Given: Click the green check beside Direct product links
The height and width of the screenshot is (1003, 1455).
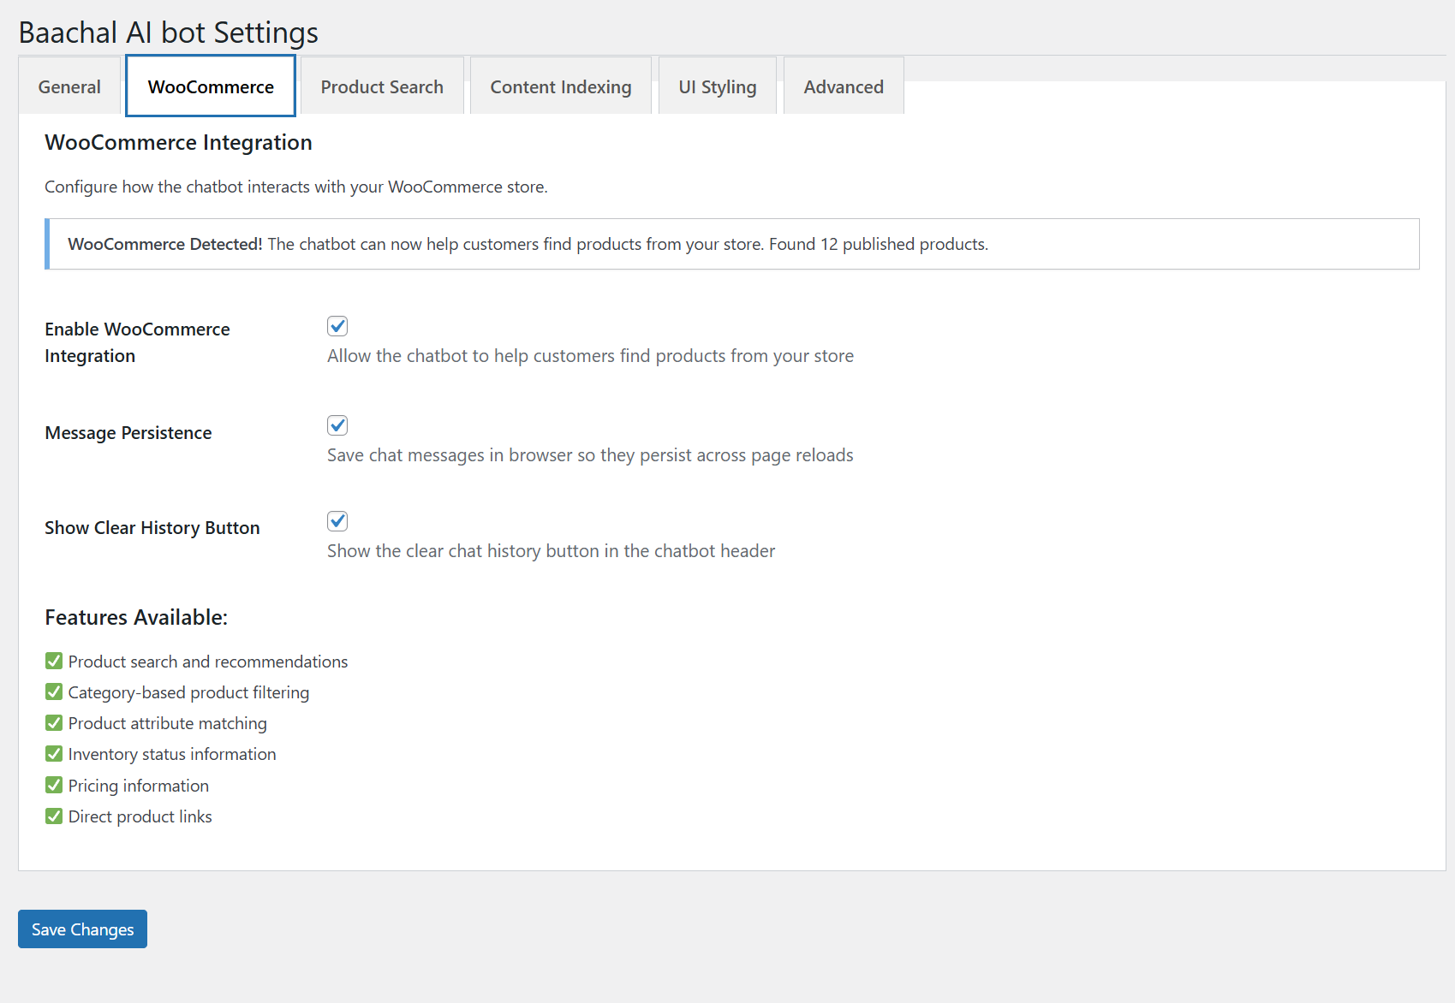Looking at the screenshot, I should click(x=54, y=816).
